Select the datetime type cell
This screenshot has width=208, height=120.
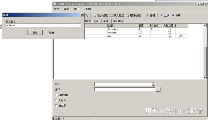pyautogui.click(x=123, y=29)
